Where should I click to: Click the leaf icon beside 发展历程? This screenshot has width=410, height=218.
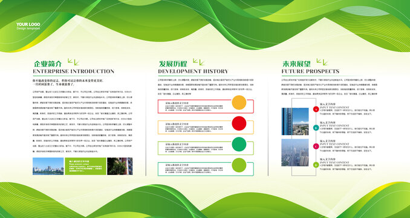tap(199, 62)
